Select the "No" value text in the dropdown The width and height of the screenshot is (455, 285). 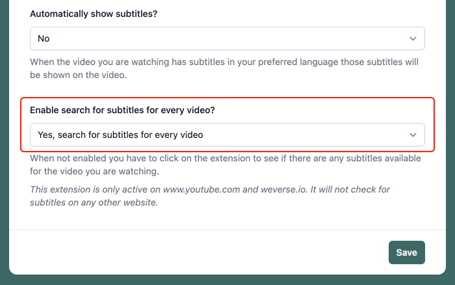click(44, 38)
